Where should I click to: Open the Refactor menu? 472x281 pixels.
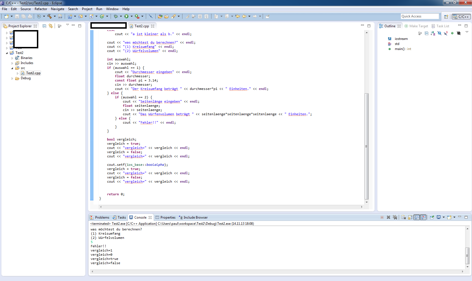41,9
